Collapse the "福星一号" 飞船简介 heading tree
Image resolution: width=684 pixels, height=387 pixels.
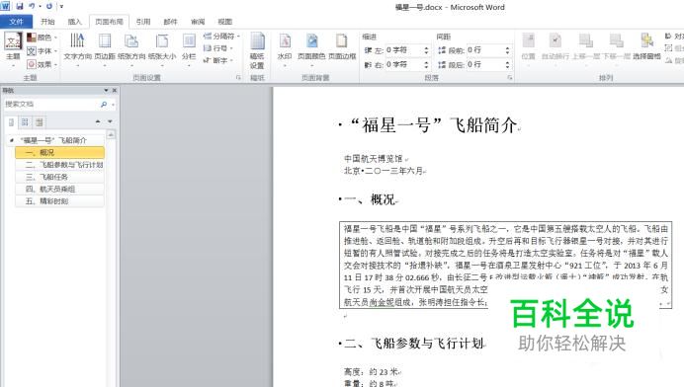[11, 140]
